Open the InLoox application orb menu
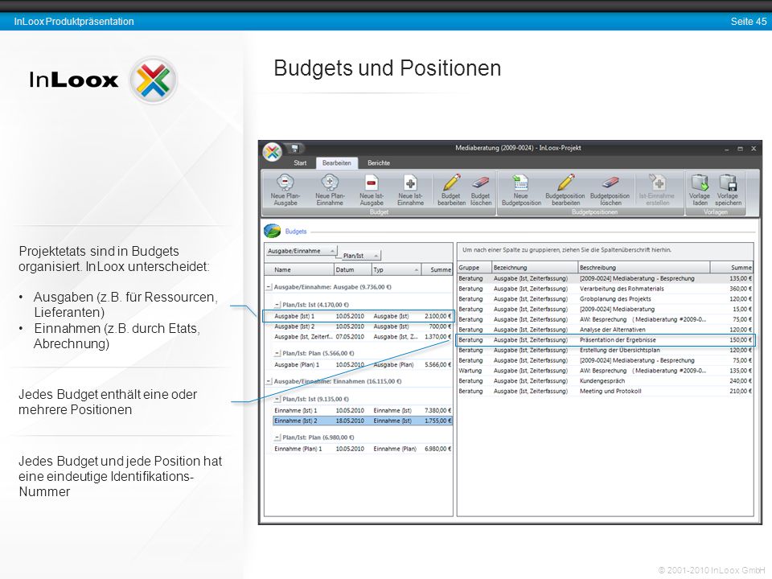This screenshot has width=772, height=579. (x=272, y=152)
